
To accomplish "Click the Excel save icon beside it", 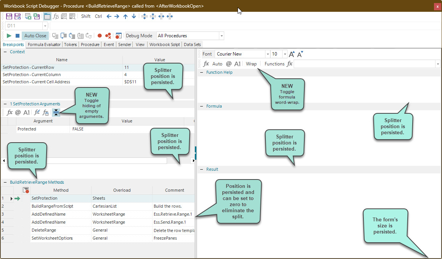I will click(36, 16).
